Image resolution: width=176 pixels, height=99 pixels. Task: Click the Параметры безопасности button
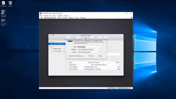pos(76,56)
